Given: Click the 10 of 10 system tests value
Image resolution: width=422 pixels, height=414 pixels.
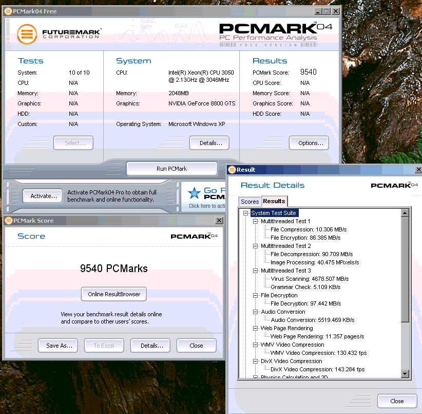Looking at the screenshot, I should coord(79,73).
